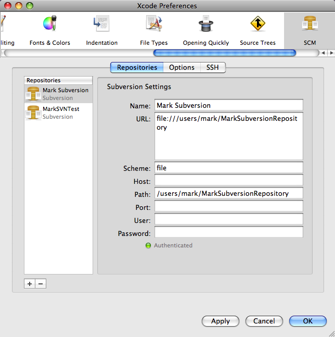Click in the Host field

[229, 181]
